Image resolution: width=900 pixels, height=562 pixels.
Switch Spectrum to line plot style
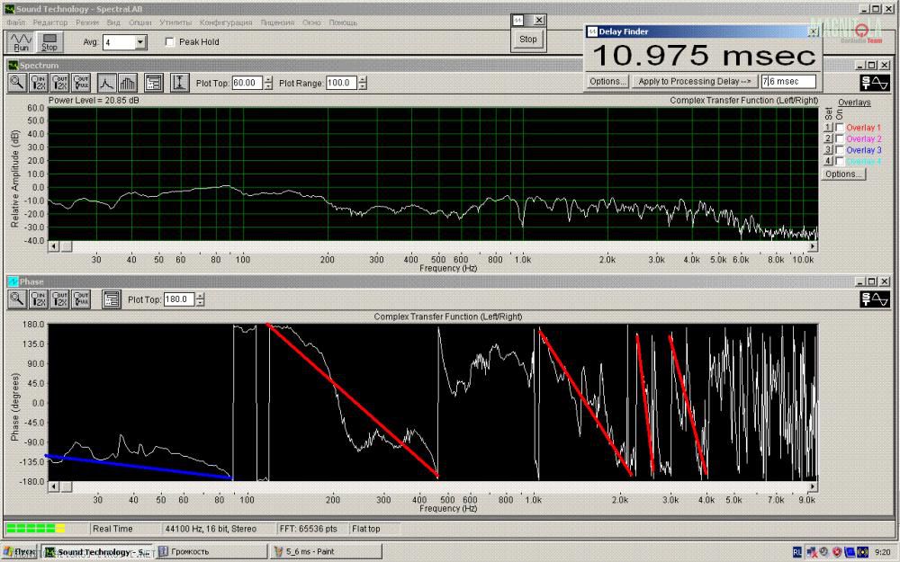(x=106, y=83)
